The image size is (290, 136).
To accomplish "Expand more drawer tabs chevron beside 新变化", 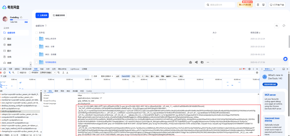I will tap(274, 69).
